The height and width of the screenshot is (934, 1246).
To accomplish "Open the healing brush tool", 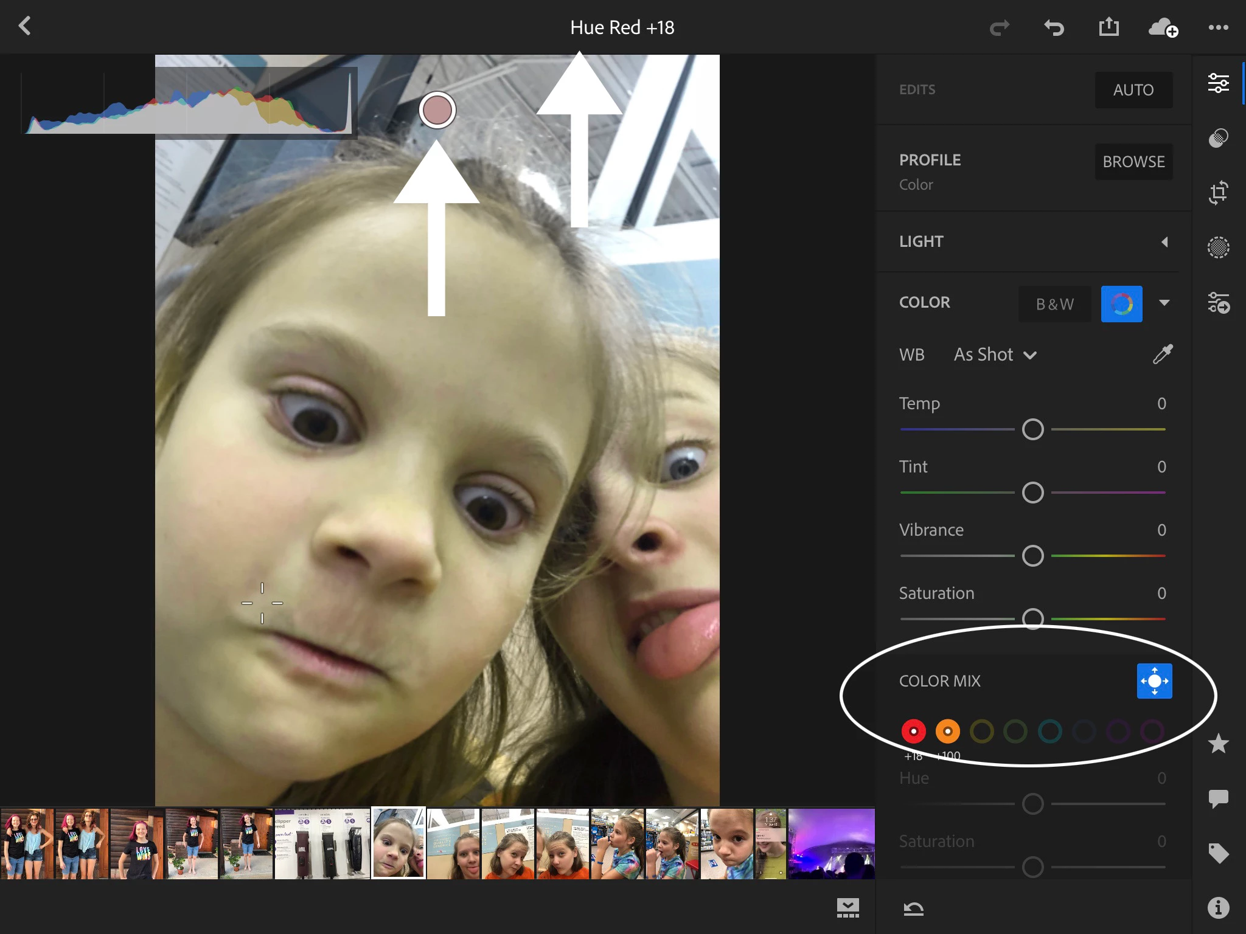I will [1218, 138].
